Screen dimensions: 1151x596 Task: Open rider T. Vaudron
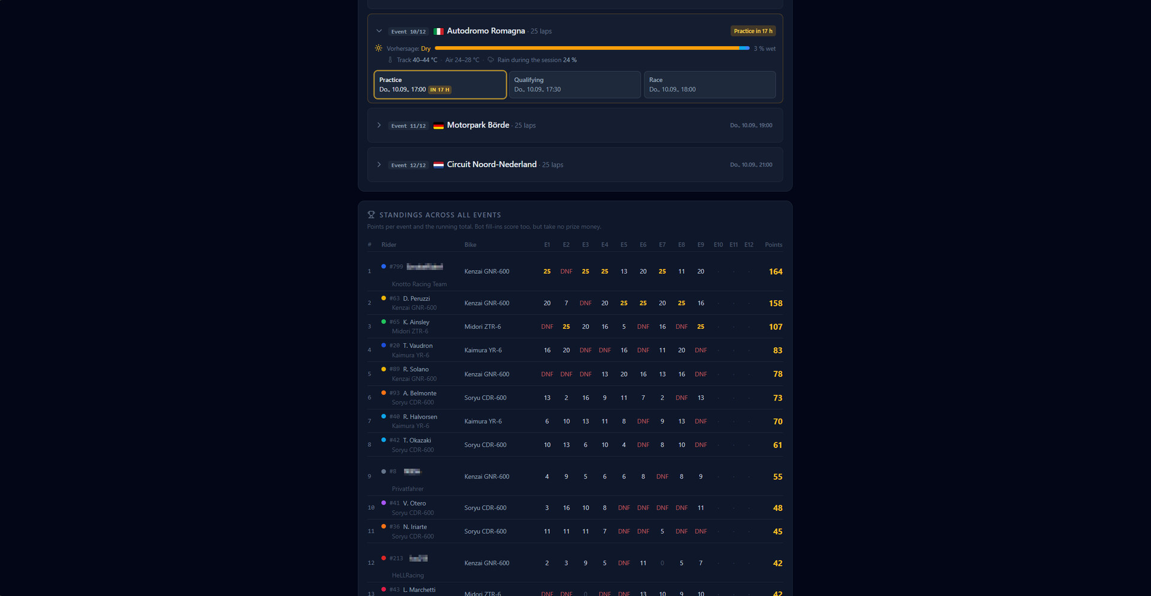coord(418,346)
